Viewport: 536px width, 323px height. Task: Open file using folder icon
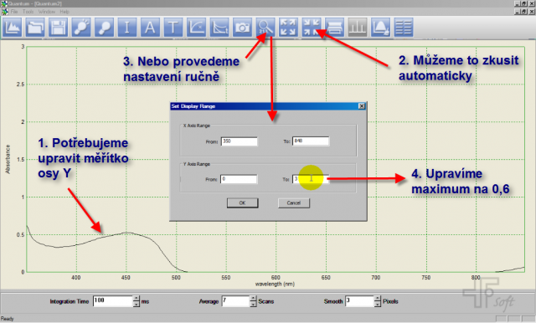[x=35, y=28]
